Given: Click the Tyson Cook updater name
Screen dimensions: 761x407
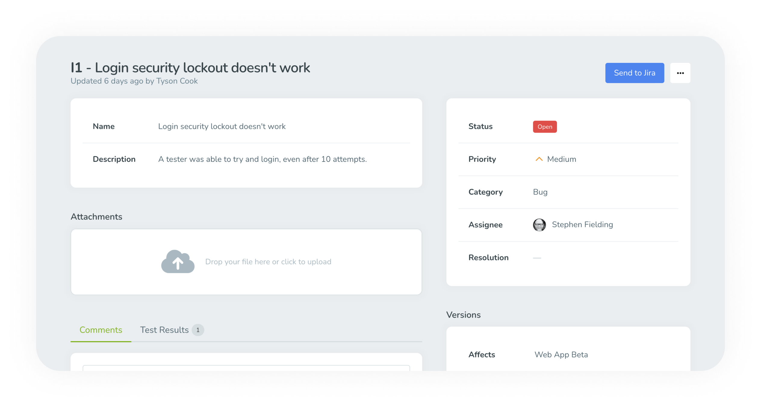Looking at the screenshot, I should coord(177,81).
